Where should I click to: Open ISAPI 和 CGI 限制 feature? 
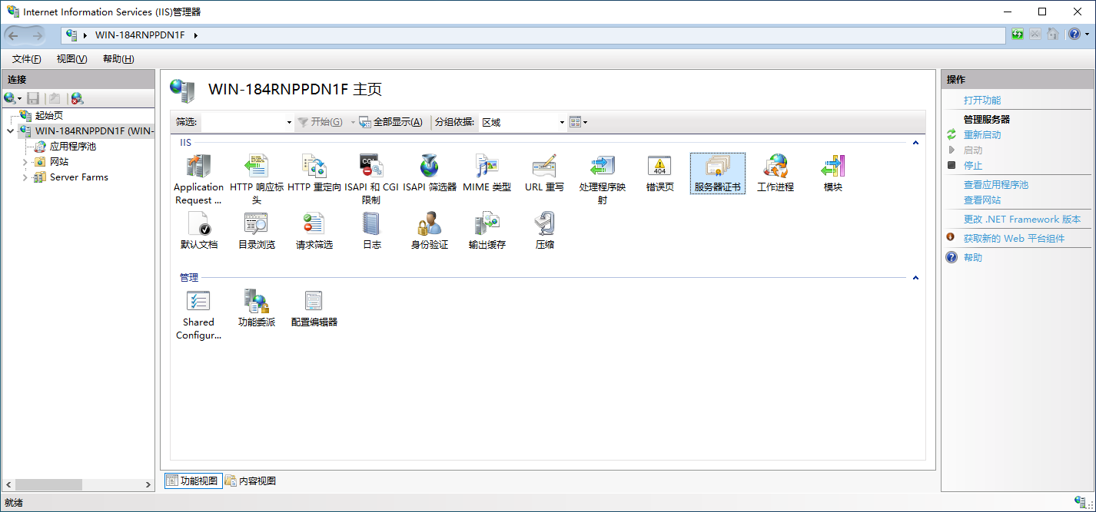tap(372, 180)
